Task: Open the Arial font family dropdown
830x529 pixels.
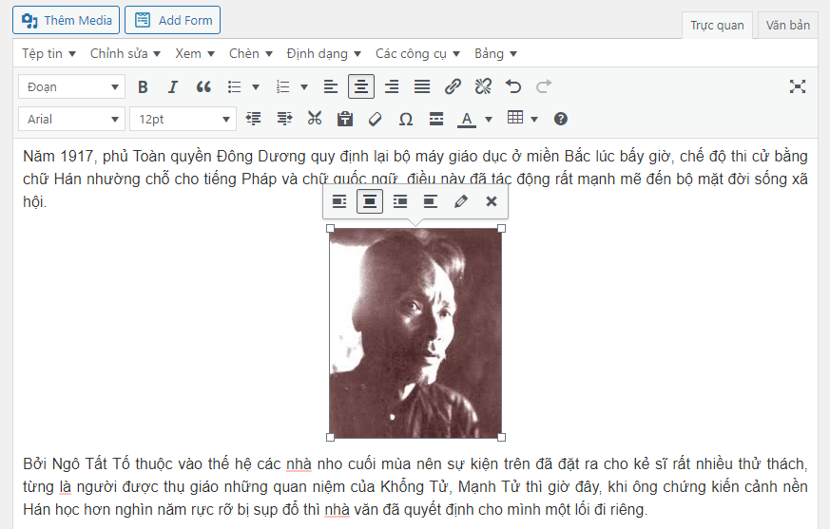Action: tap(72, 119)
